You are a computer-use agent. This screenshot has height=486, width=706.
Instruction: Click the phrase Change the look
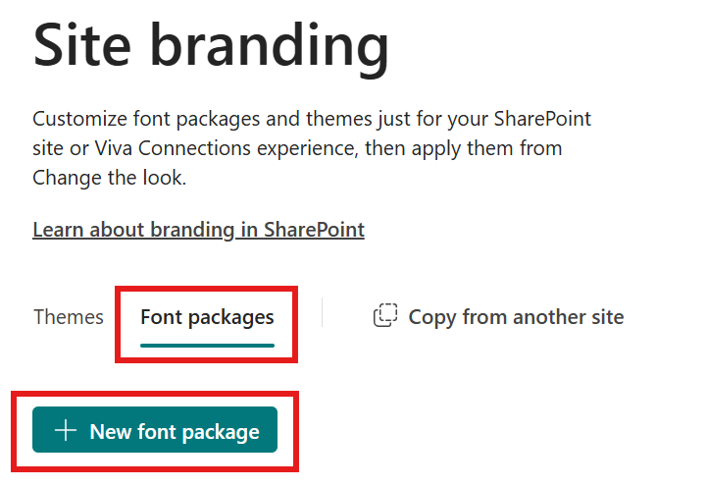(x=110, y=178)
